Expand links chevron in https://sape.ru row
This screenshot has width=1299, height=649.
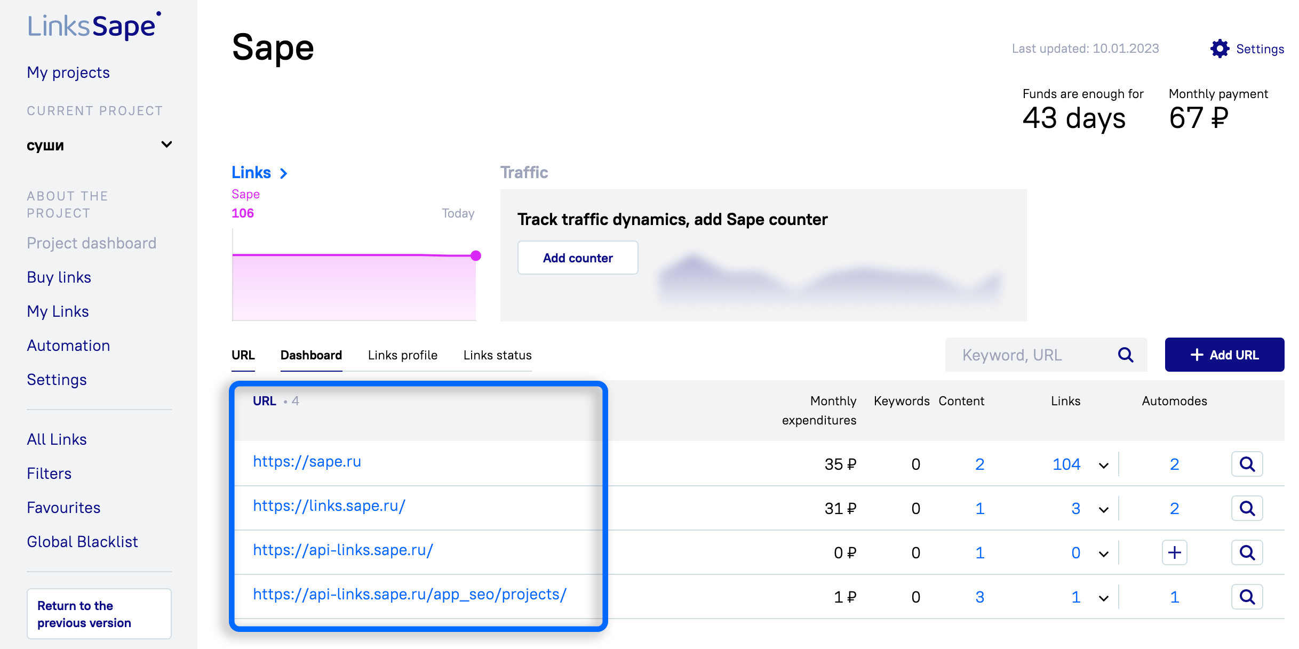pos(1104,465)
